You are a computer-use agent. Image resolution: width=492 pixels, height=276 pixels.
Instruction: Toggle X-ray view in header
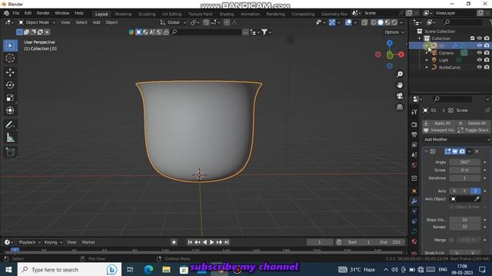pyautogui.click(x=364, y=22)
